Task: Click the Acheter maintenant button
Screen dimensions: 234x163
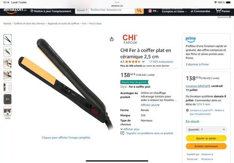Action: (206, 146)
